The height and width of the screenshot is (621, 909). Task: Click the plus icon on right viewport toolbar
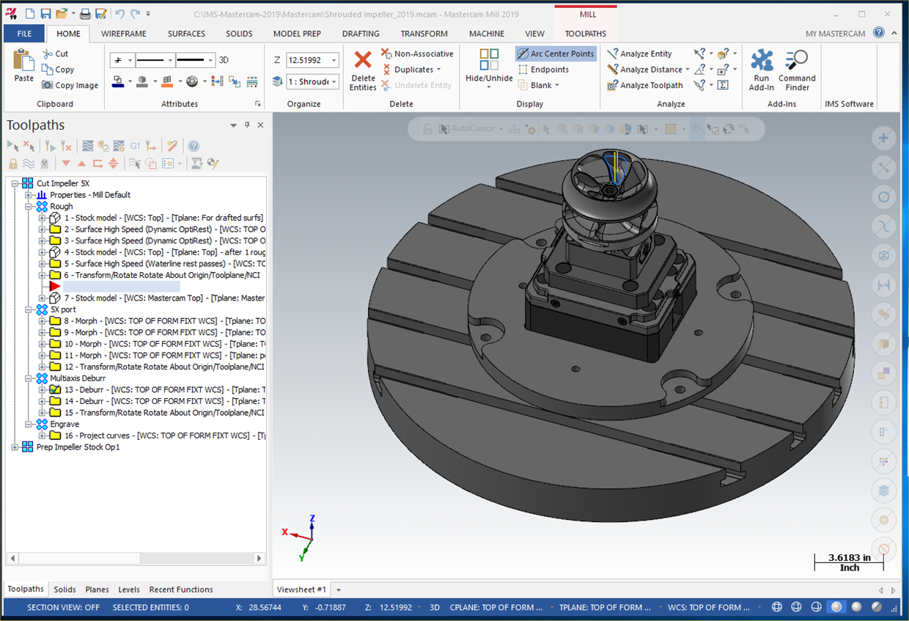pyautogui.click(x=883, y=138)
